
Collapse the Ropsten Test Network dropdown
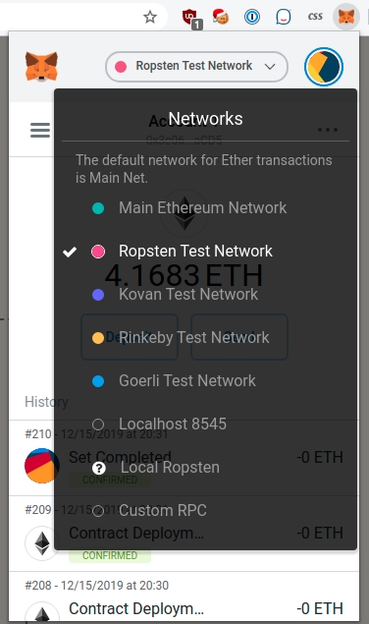196,67
